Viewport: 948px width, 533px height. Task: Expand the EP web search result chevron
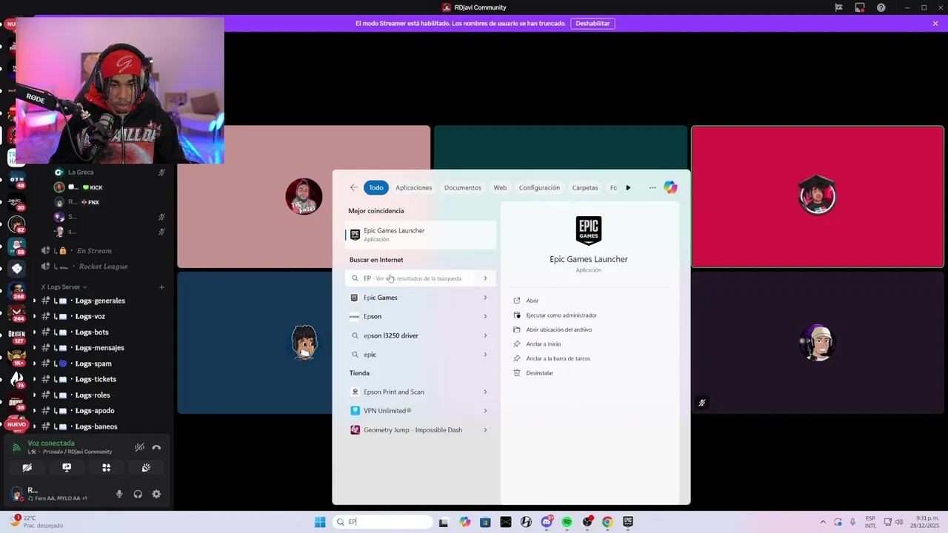tap(485, 278)
